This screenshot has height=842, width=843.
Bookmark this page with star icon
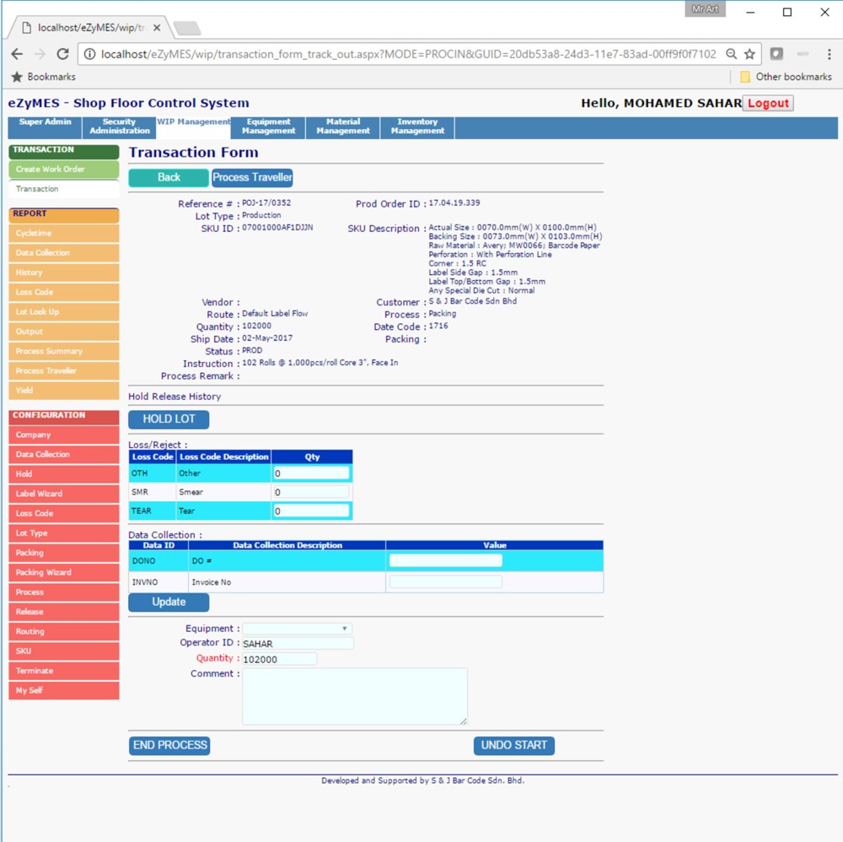[749, 54]
